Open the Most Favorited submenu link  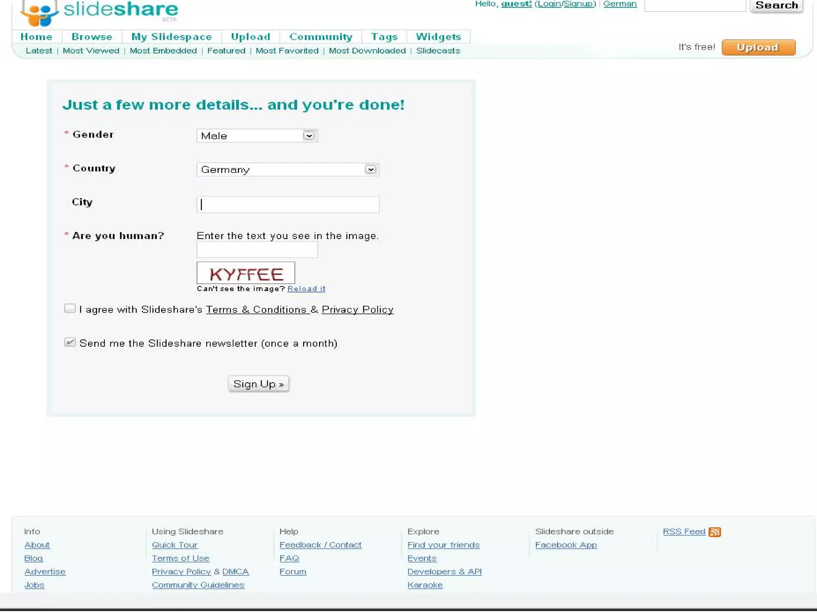click(x=287, y=51)
